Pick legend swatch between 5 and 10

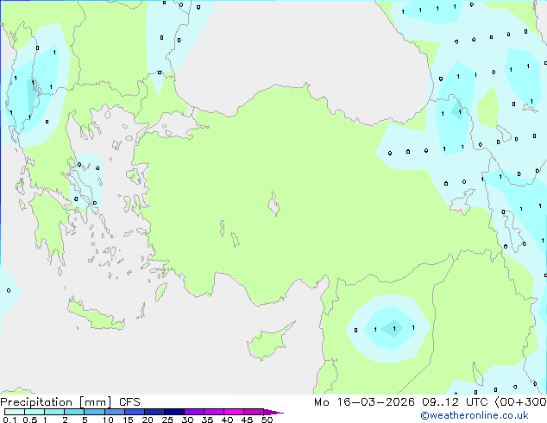point(94,413)
